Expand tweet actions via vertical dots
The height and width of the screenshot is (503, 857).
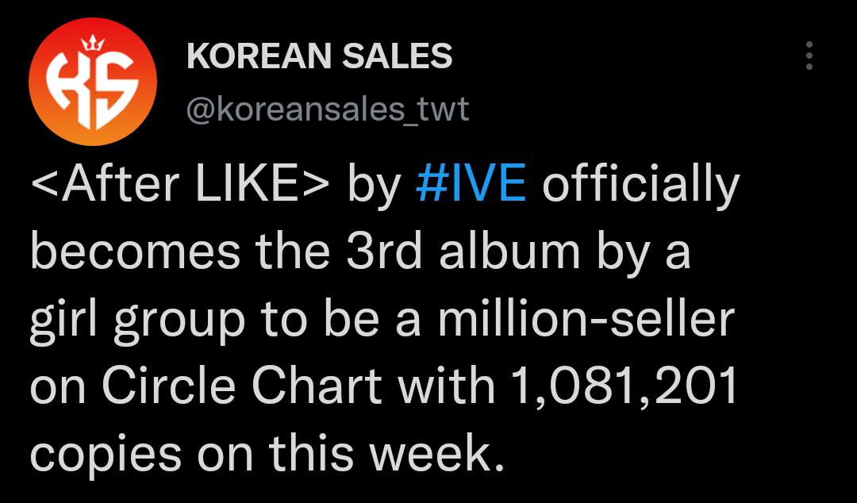pos(809,56)
